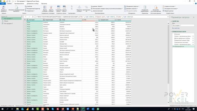Click the help icon at top right

tap(196, 3)
